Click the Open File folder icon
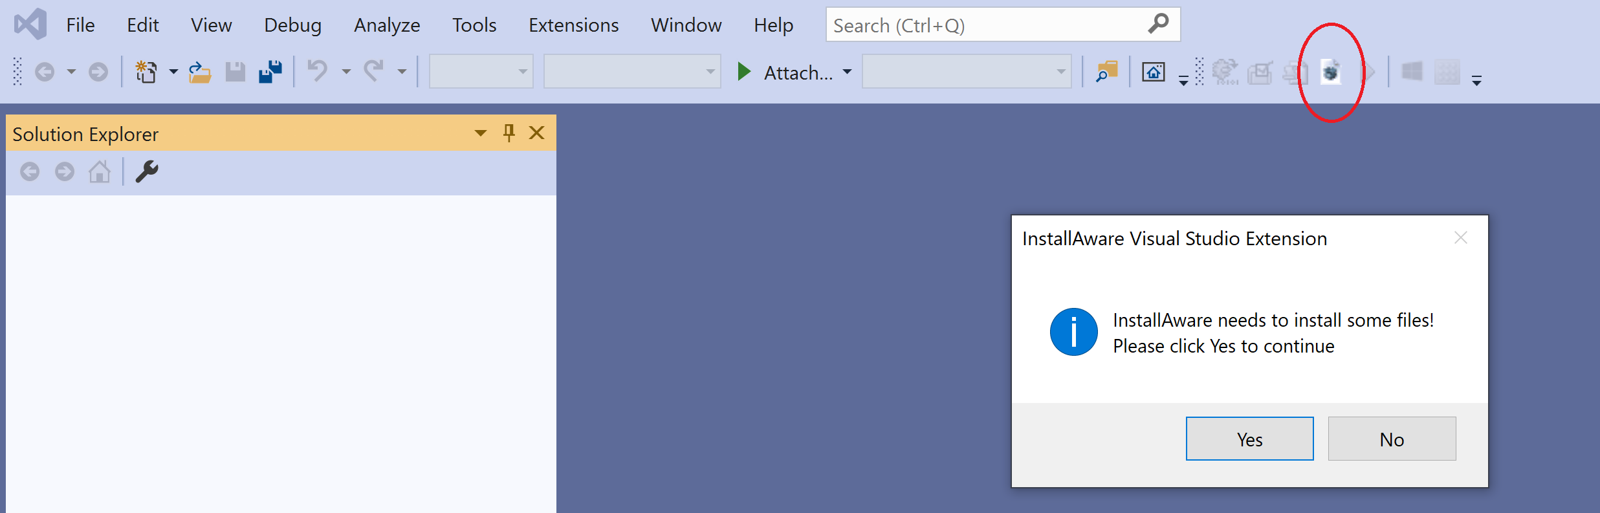This screenshot has width=1600, height=513. 200,72
